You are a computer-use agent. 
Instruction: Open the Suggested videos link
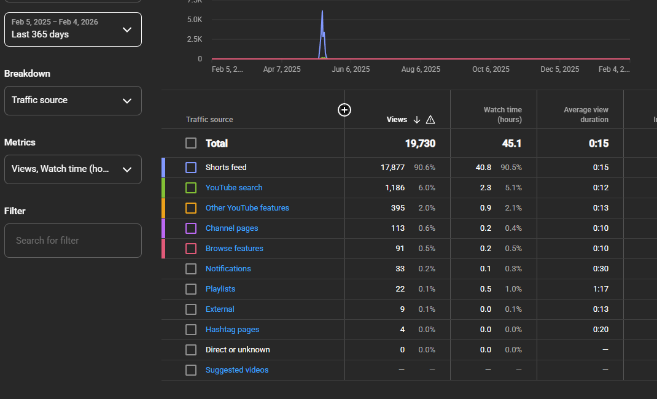(x=237, y=370)
